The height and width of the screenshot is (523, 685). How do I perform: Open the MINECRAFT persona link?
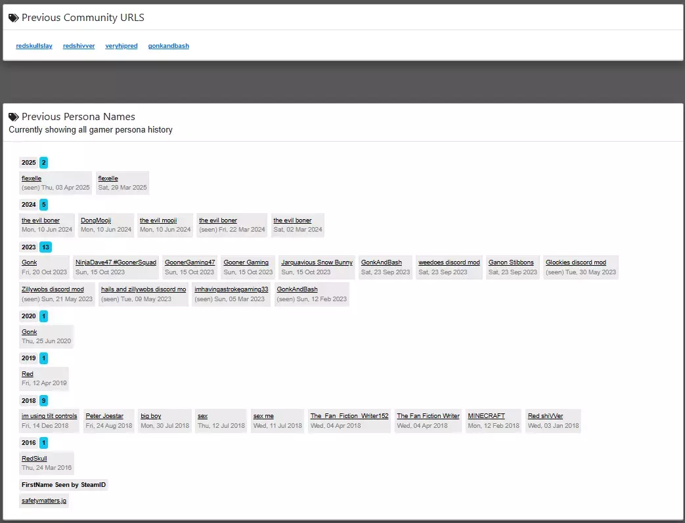[486, 416]
